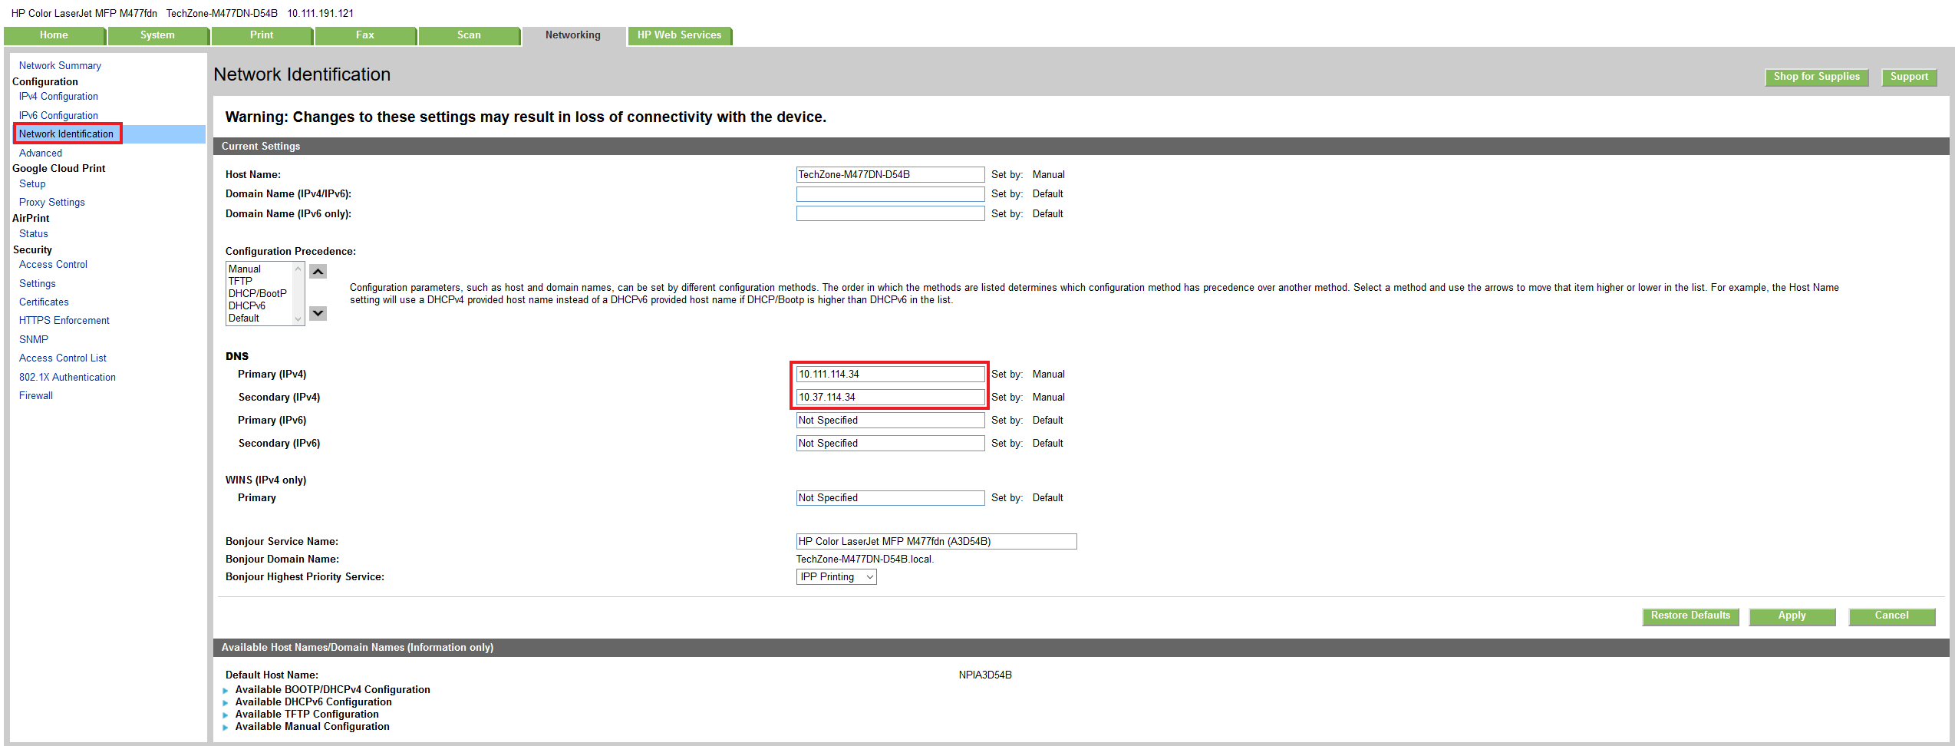
Task: Open Bonjour Highest Priority Service dropdown
Action: [836, 577]
